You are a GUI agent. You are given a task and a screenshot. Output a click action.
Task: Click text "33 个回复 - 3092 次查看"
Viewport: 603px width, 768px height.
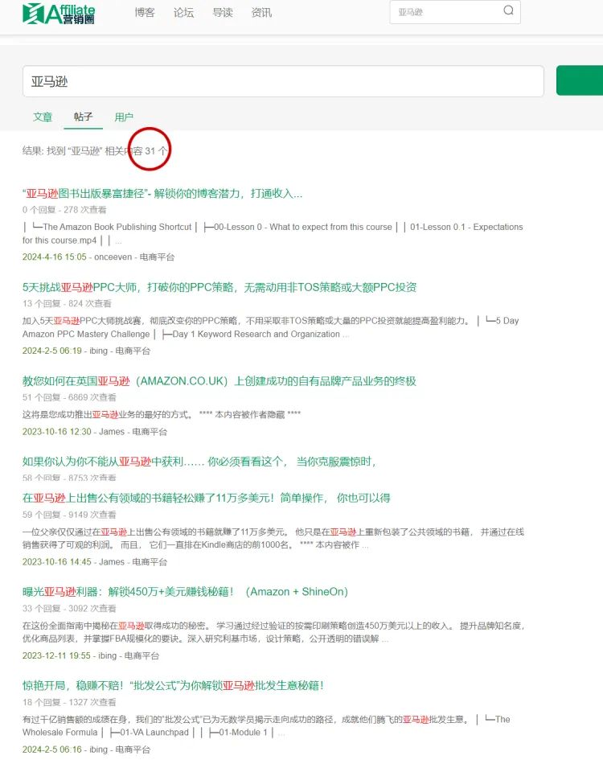(x=69, y=608)
